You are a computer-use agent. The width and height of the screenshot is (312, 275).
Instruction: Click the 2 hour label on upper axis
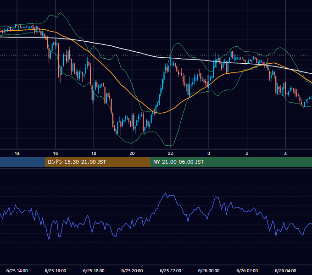(x=247, y=154)
